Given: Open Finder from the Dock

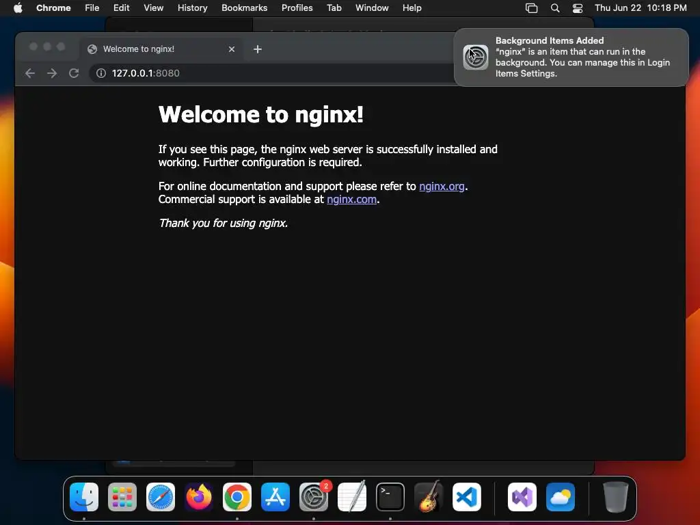Looking at the screenshot, I should point(84,497).
